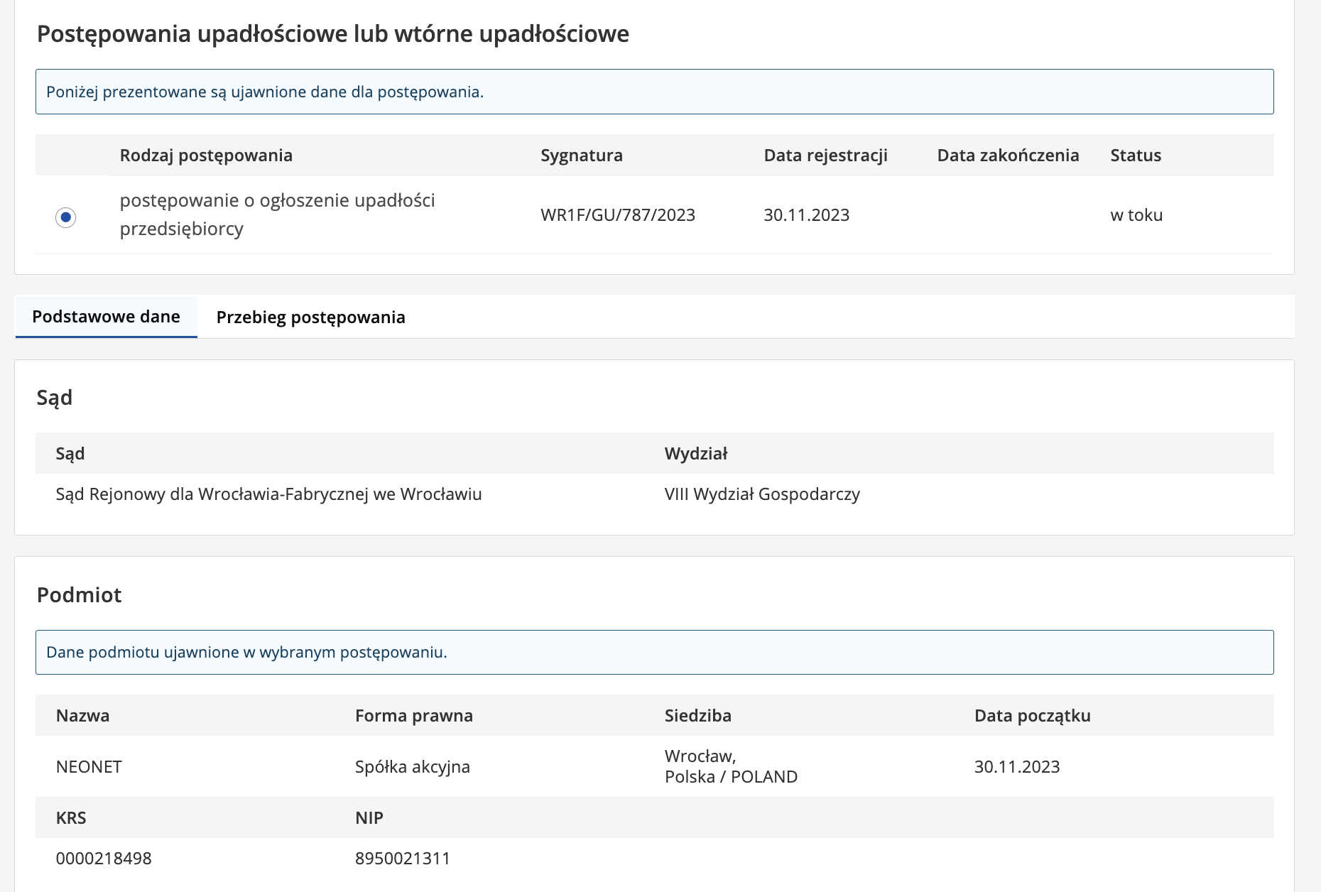Click the Sąd section heading
This screenshot has width=1321, height=892.
point(55,398)
